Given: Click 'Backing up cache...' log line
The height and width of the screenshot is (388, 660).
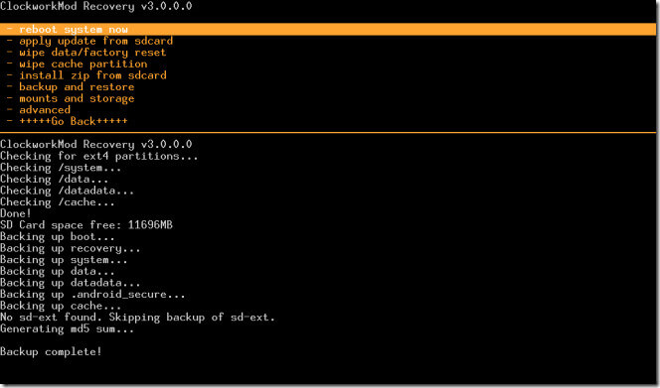Looking at the screenshot, I should click(61, 306).
